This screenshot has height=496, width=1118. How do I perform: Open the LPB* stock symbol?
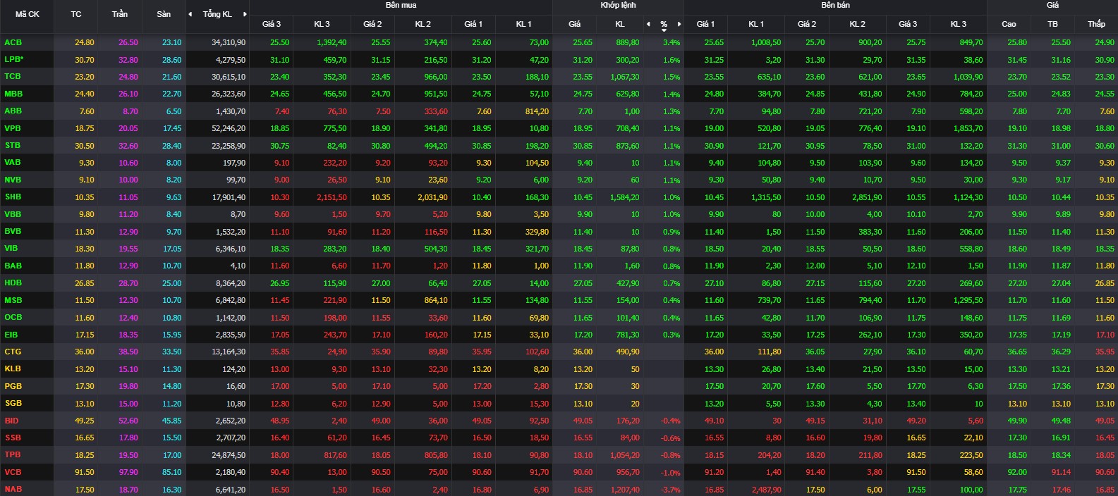point(14,59)
